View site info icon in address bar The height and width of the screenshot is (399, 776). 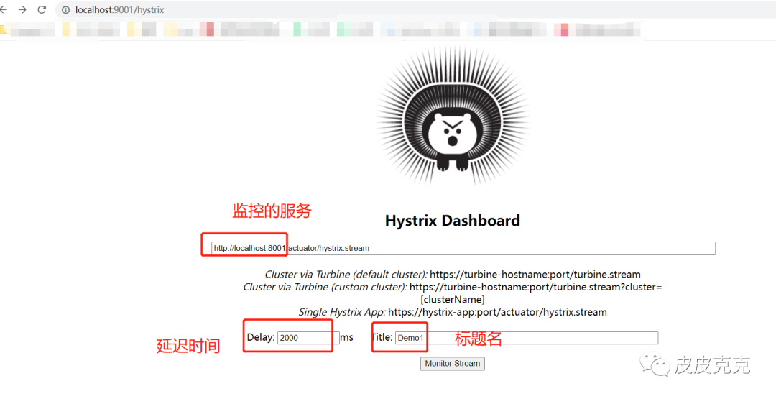tap(66, 10)
